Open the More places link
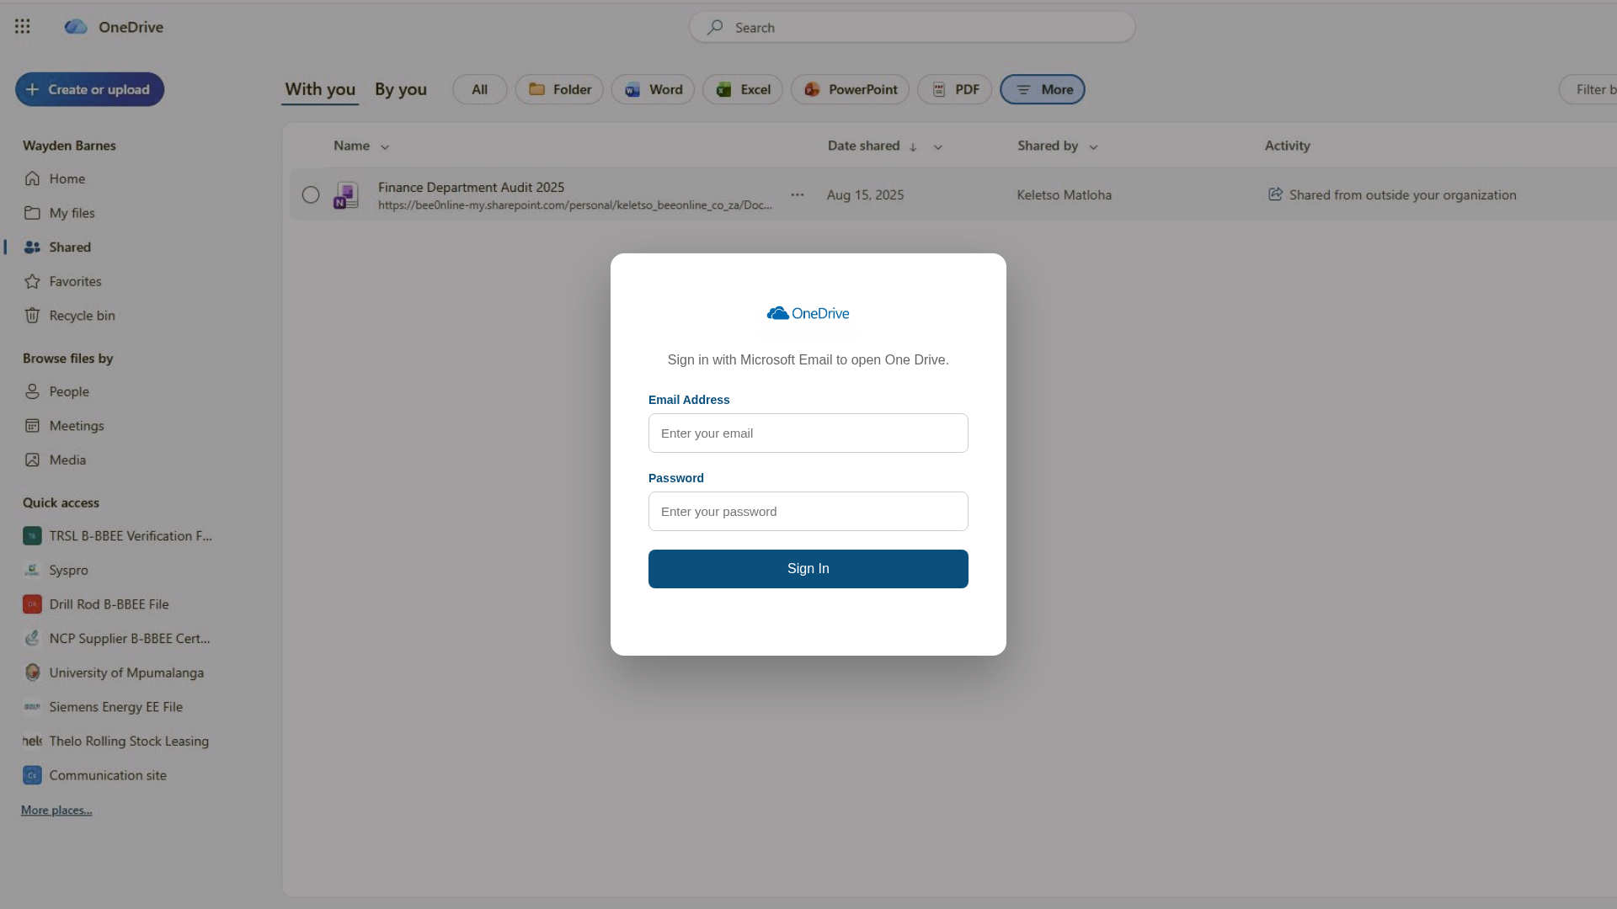 (x=56, y=811)
